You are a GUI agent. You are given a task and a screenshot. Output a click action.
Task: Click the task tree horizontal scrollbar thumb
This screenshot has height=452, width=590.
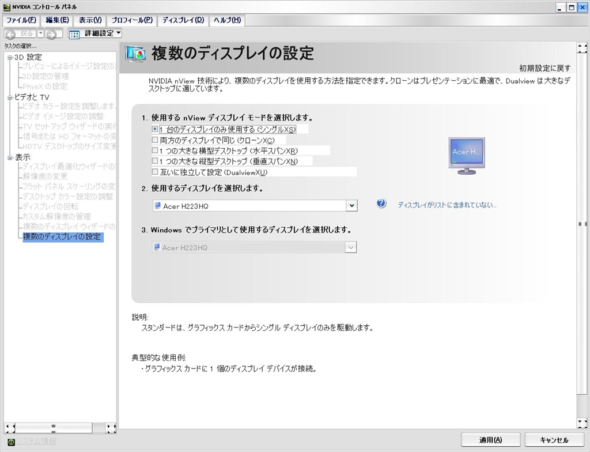point(54,428)
